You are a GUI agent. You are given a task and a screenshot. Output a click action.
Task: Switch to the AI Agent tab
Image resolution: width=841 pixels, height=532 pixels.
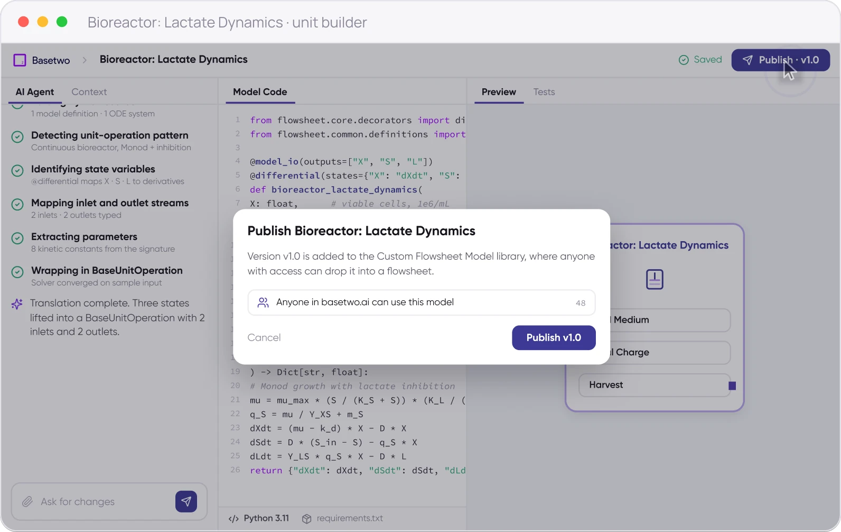click(35, 92)
